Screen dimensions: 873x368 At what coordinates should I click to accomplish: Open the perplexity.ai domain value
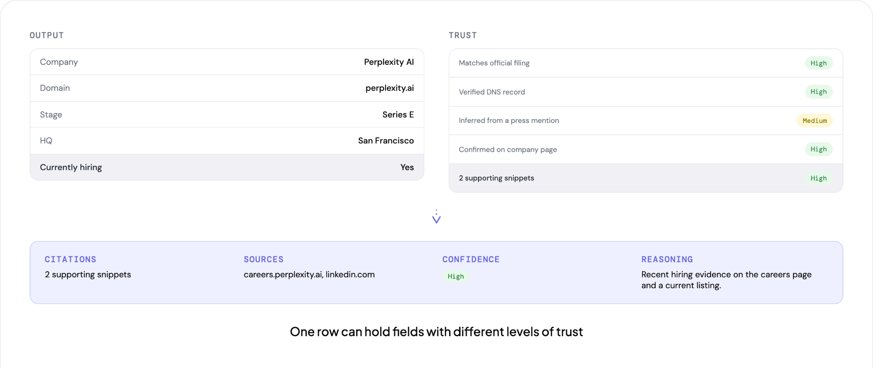[389, 88]
